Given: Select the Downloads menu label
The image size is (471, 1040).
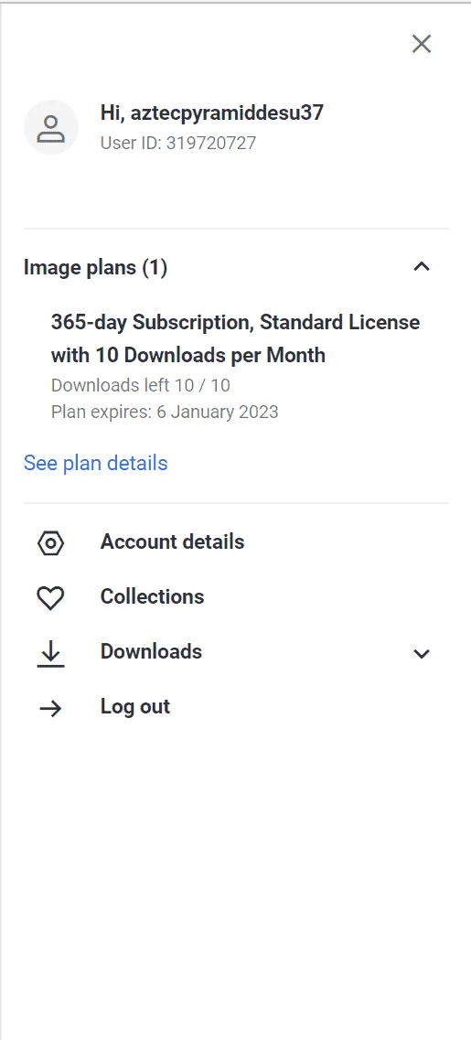Looking at the screenshot, I should 151,651.
